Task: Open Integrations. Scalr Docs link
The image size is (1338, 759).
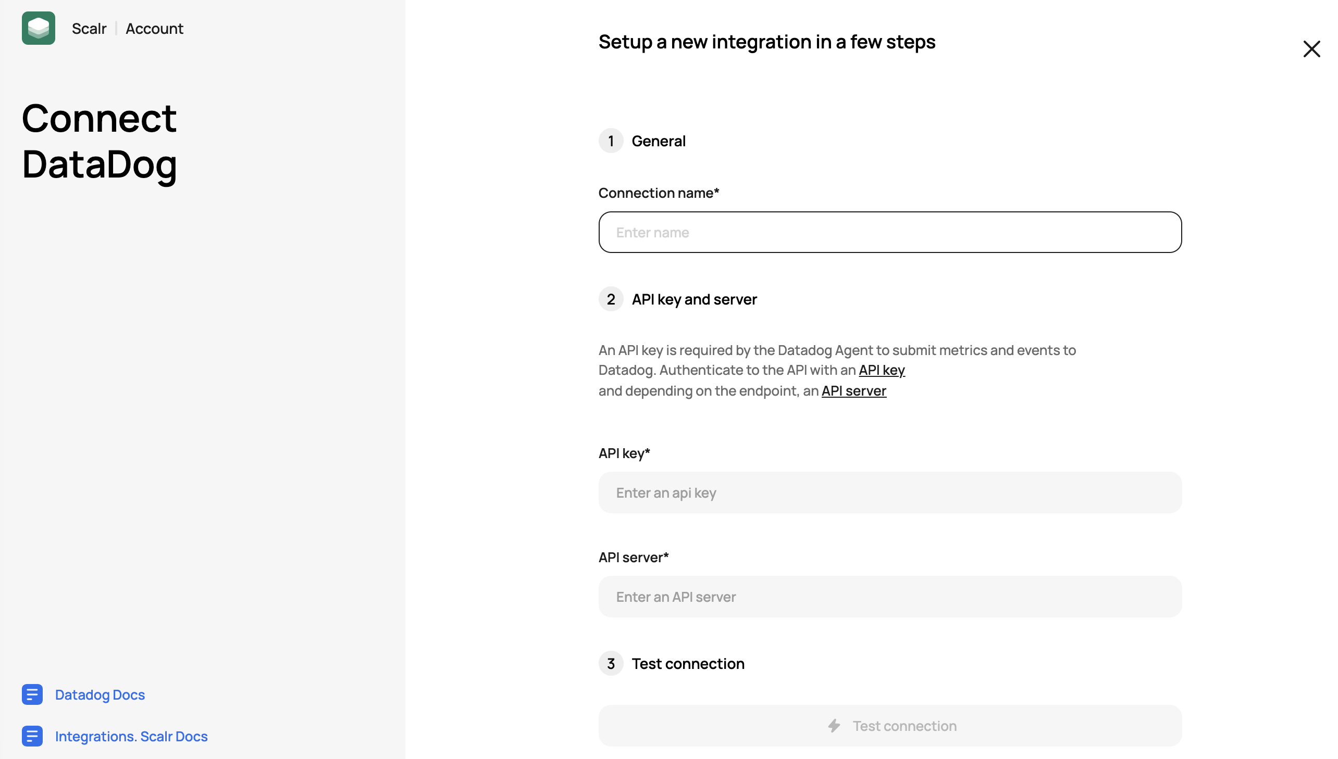Action: pyautogui.click(x=131, y=736)
